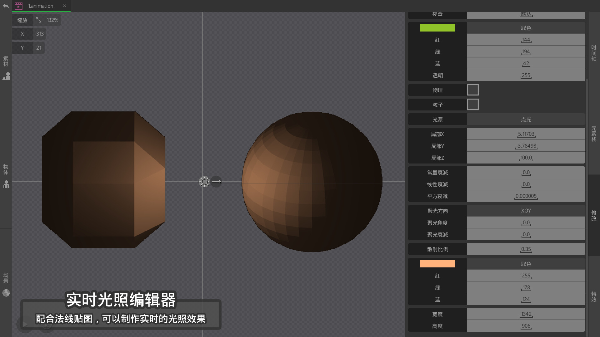
Task: Open the 聚光方向 XOY dropdown
Action: (526, 211)
